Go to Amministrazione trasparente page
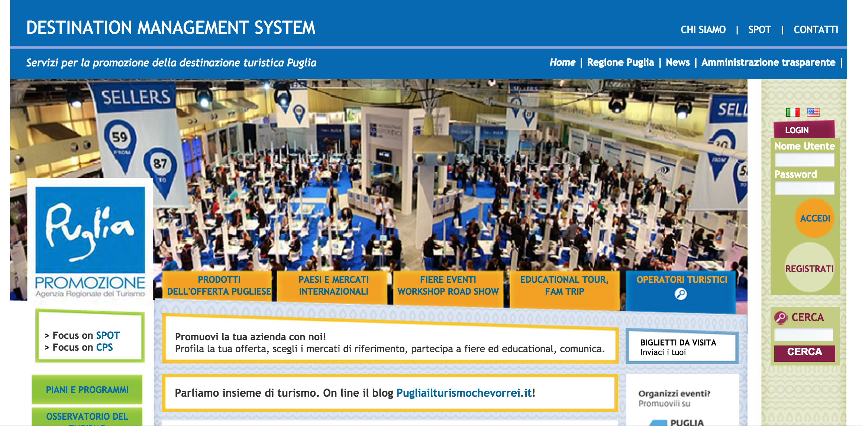862x426 pixels. 768,62
